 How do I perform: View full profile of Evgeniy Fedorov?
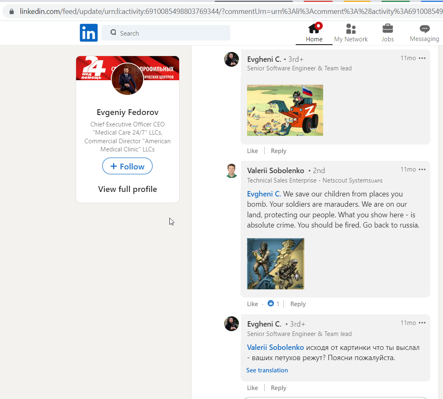coord(128,189)
